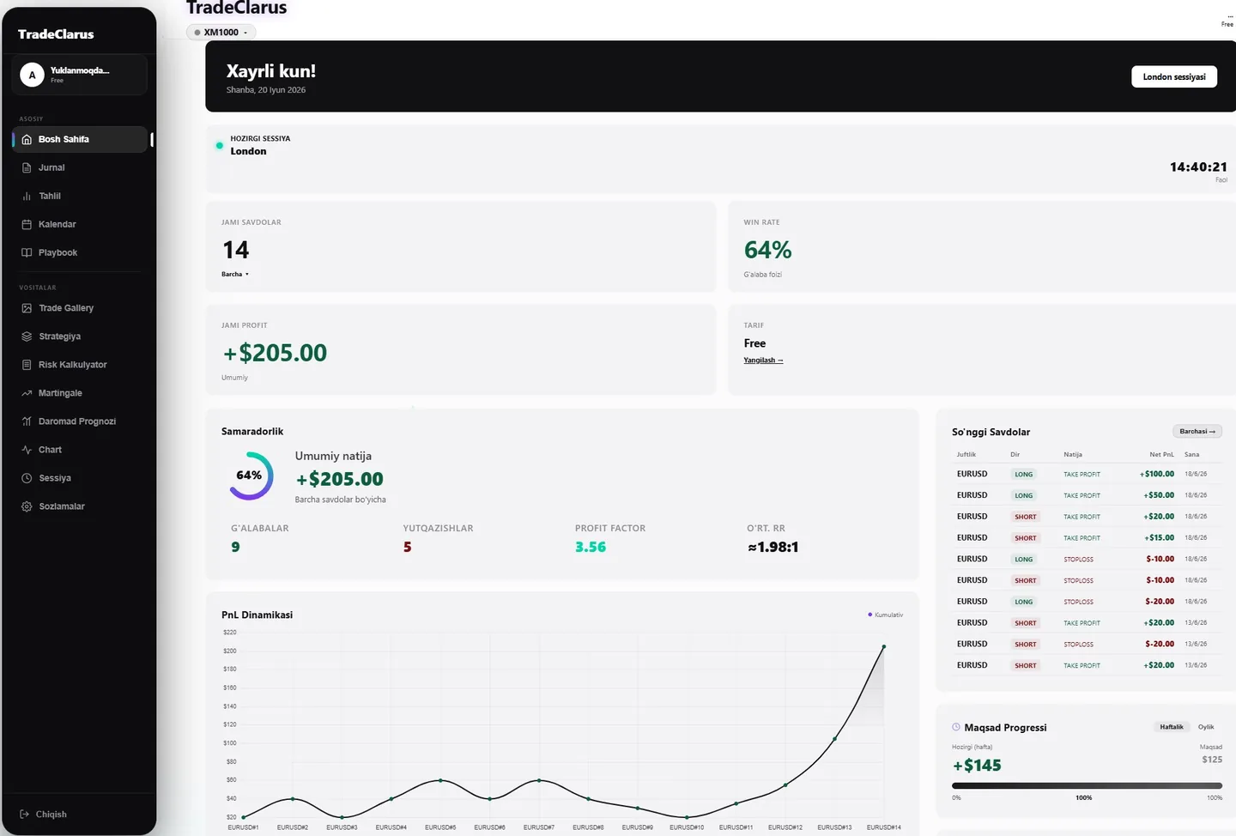
Task: Click the Trade Gallery image icon
Action: tap(27, 308)
